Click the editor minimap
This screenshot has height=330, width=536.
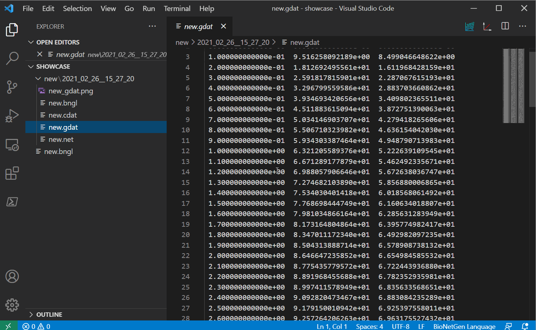(x=514, y=85)
